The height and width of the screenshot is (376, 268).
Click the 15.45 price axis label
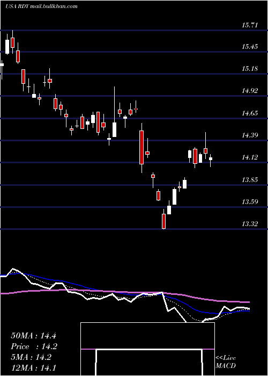(x=250, y=47)
